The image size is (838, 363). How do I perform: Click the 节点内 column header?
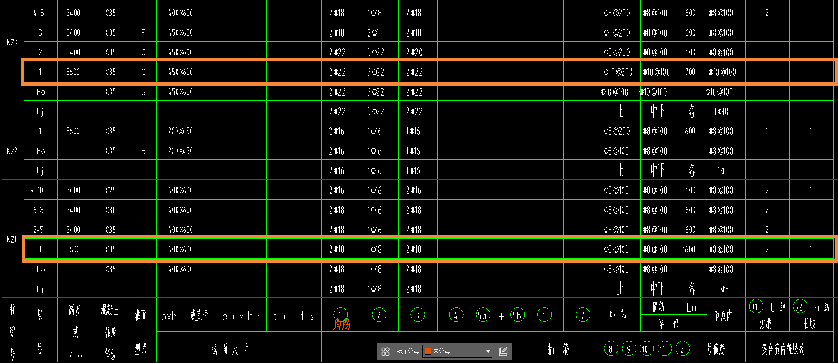[723, 316]
